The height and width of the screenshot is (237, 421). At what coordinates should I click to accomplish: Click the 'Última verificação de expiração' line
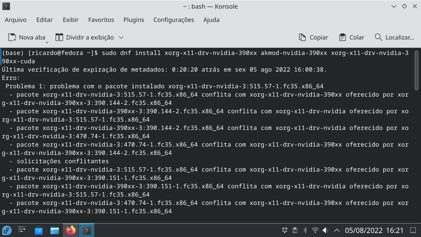[x=164, y=69]
